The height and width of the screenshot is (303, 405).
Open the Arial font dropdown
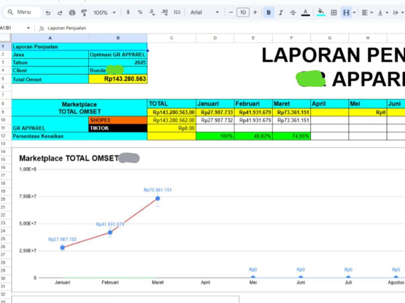tap(204, 12)
